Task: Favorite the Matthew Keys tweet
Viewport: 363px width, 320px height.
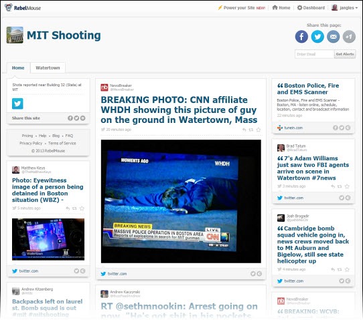Action: (x=82, y=208)
